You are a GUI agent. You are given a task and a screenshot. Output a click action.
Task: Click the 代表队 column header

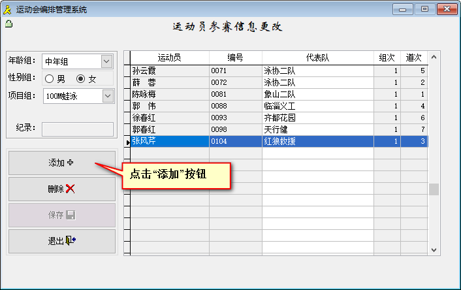point(317,57)
